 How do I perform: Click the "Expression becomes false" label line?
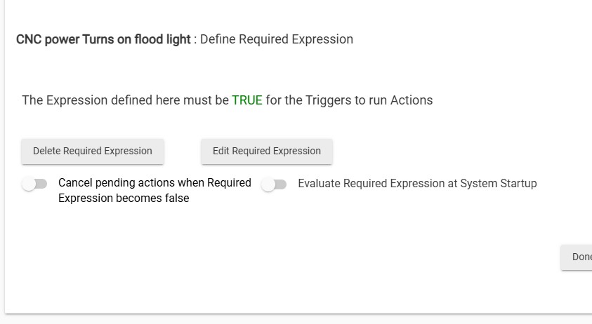pos(124,198)
